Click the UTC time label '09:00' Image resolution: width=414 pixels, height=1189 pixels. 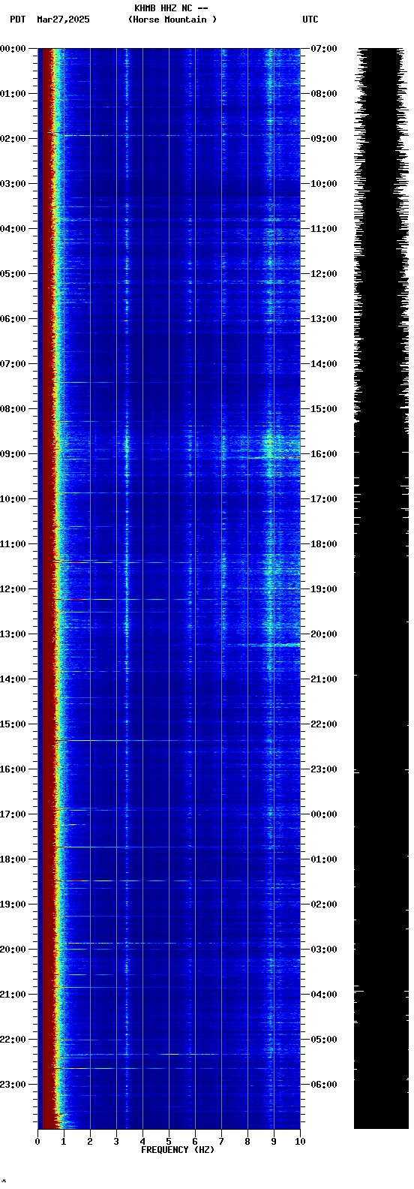click(324, 139)
